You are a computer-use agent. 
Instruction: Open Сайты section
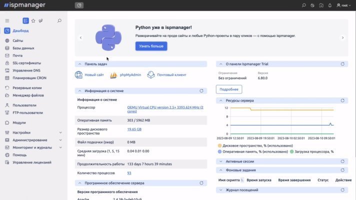(17, 40)
